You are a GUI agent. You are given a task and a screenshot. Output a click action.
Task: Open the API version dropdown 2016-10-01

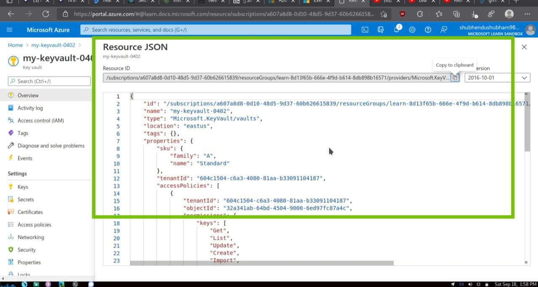coord(498,78)
